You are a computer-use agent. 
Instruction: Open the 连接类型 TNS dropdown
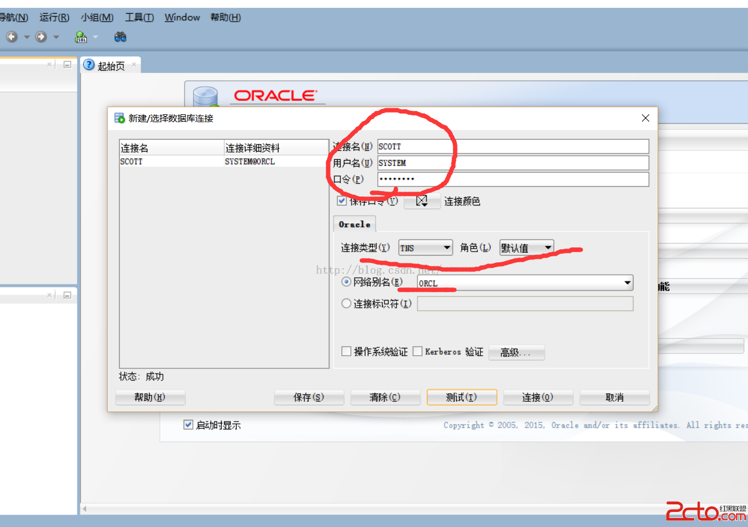tap(426, 247)
